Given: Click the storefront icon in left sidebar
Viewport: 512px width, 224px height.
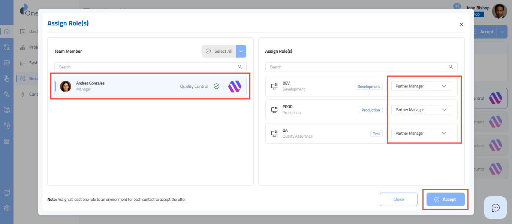Looking at the screenshot, I should 6,63.
